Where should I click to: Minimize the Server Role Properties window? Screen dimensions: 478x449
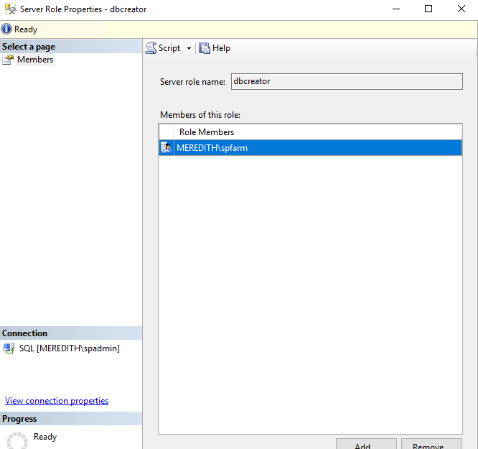396,9
